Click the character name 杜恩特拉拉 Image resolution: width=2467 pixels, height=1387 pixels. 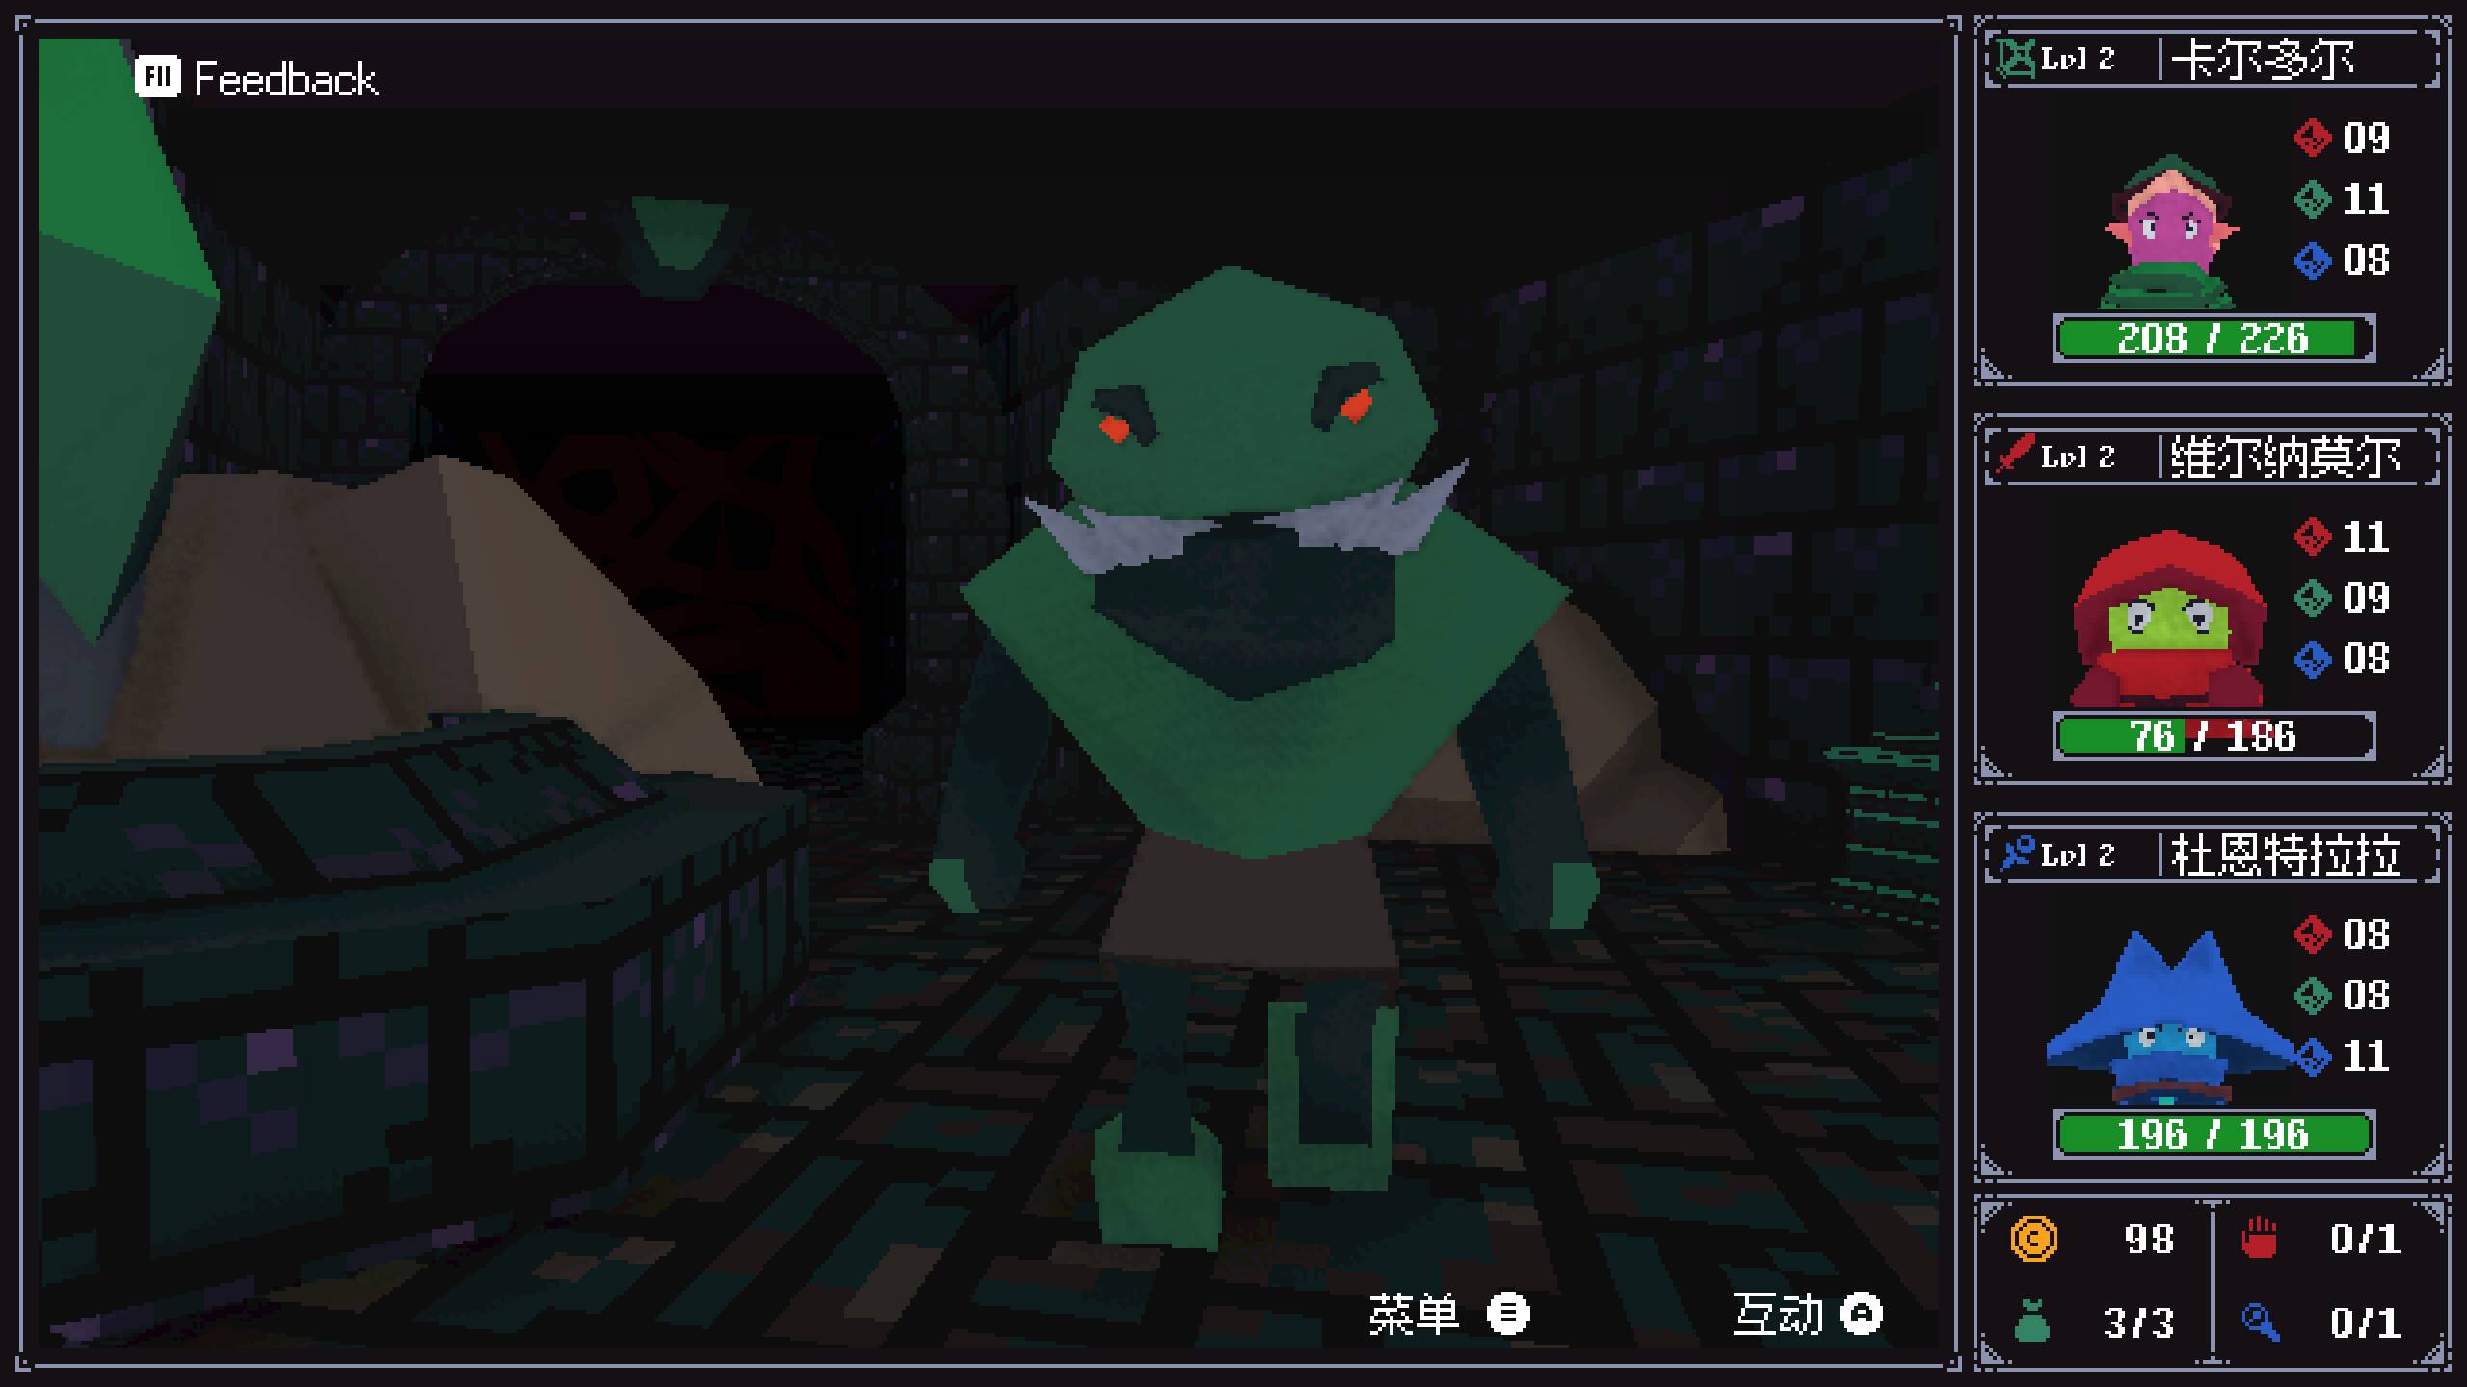point(2286,854)
